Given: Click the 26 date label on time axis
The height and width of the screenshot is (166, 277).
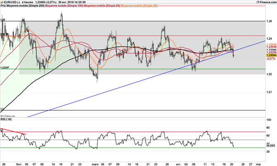Looking at the screenshot, I should pyautogui.click(x=4, y=165).
